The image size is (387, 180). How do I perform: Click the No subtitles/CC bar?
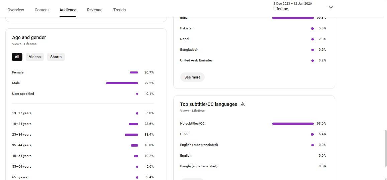point(293,124)
